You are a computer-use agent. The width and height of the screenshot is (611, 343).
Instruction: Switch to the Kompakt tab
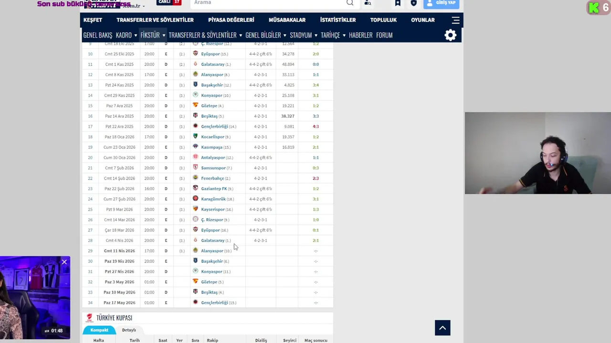(99, 330)
